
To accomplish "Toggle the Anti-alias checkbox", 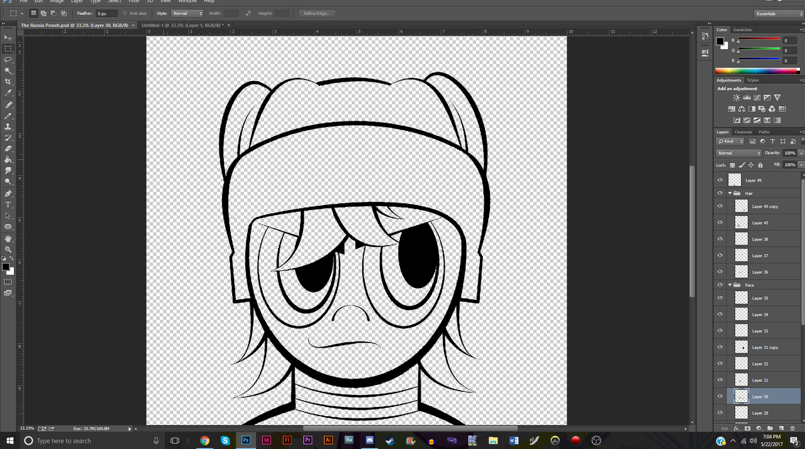I will point(125,13).
